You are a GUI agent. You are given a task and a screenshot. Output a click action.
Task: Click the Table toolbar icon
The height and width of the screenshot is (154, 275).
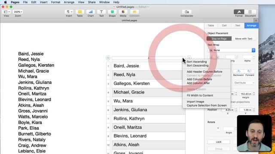[x=80, y=12]
